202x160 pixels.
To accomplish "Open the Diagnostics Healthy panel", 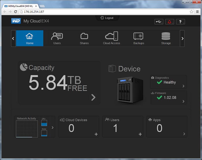I will 169,82.
